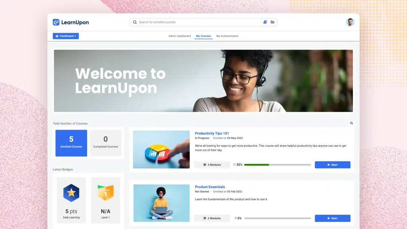Screen dimensions: 407x229
Task: Click the Modules icon on Productivity Tips 101
Action: coord(205,165)
